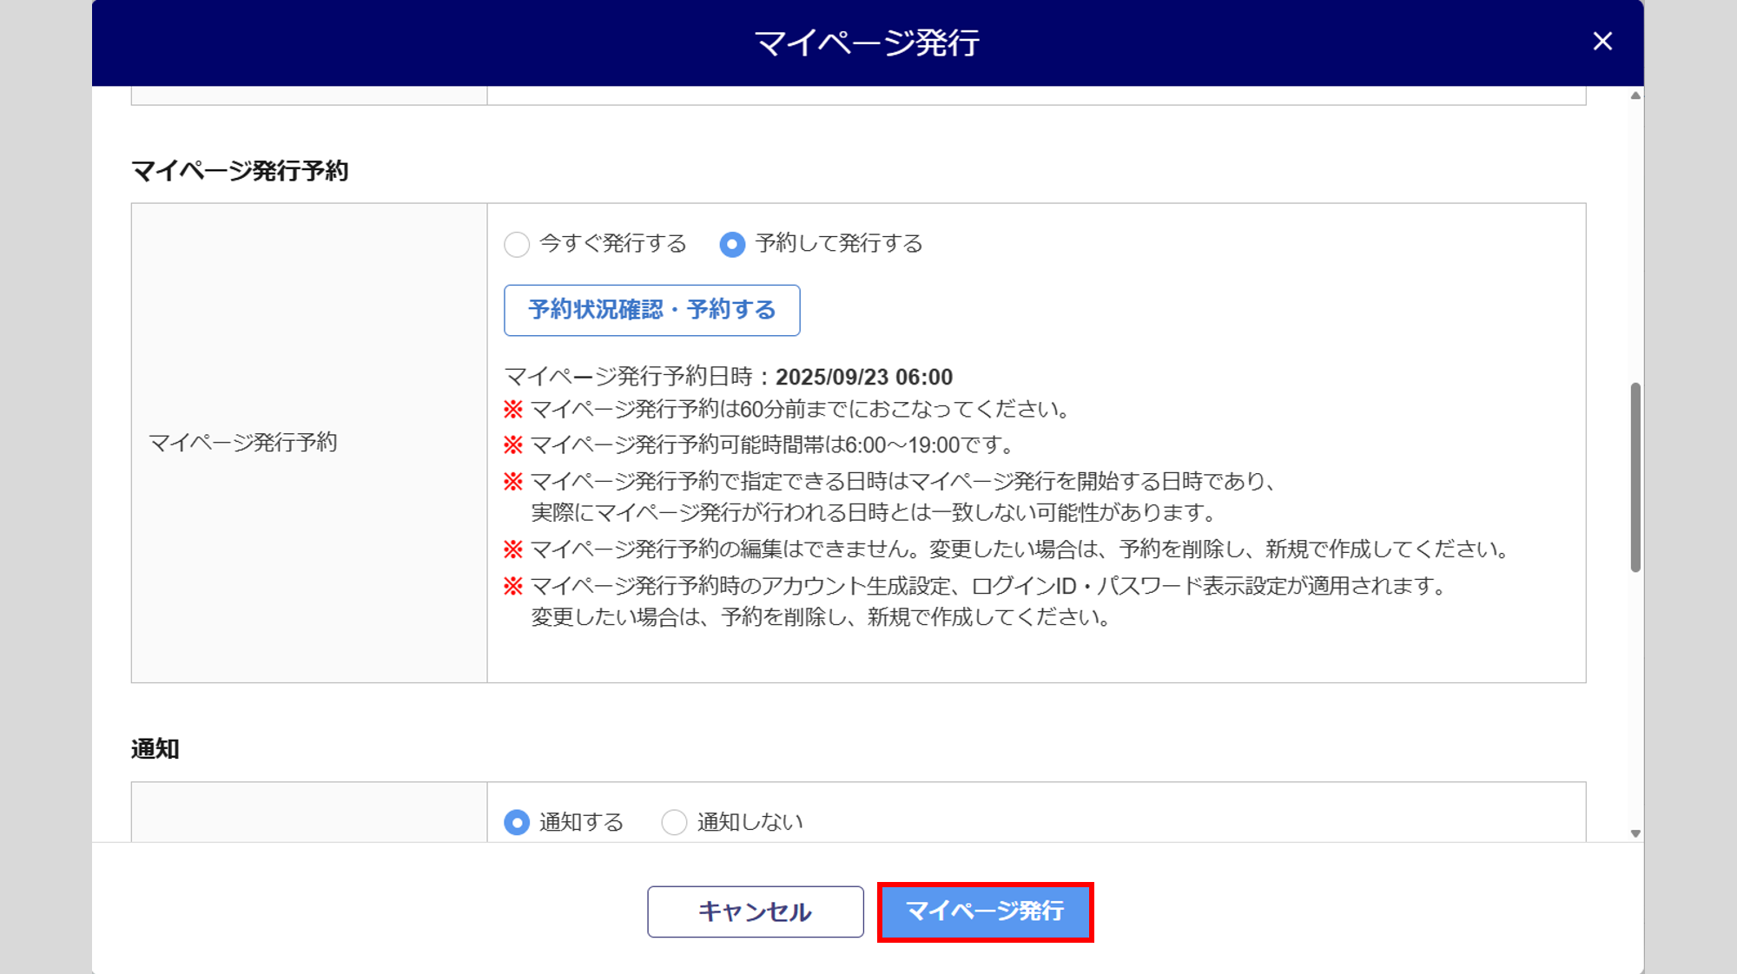Select 通知しない radio option
The width and height of the screenshot is (1737, 974).
[674, 822]
